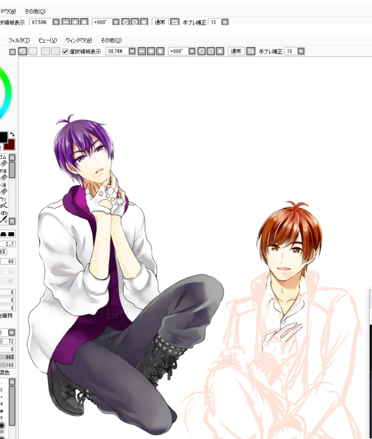The image size is (372, 439).
Task: Reset zoom square beside 67.58%
Action: [x=84, y=22]
